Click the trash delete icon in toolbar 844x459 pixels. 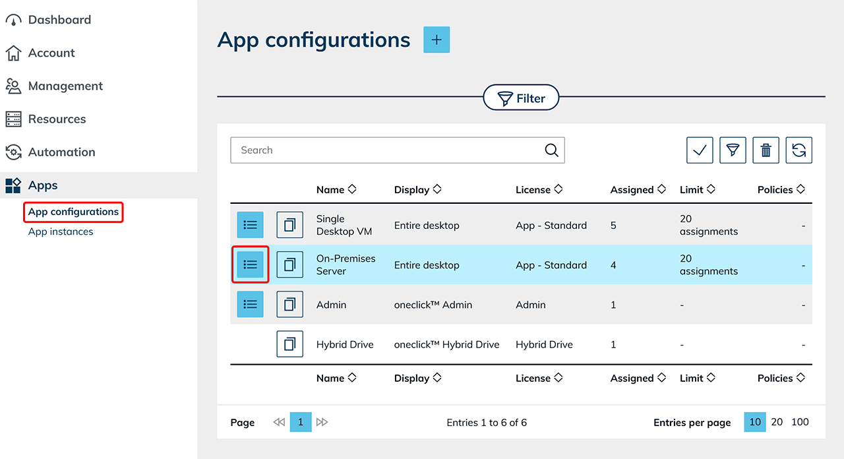coord(766,150)
